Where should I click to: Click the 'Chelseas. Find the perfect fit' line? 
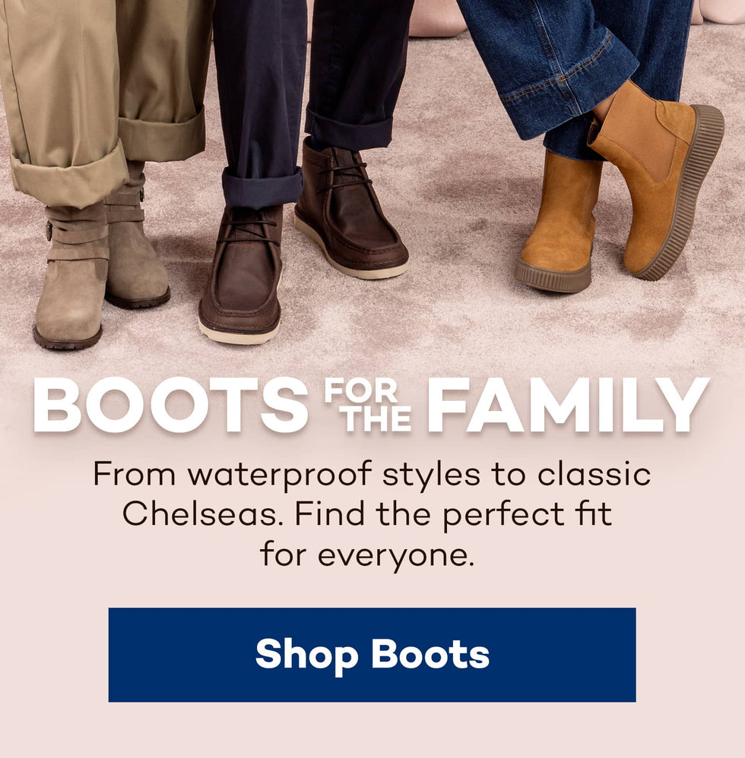368,514
